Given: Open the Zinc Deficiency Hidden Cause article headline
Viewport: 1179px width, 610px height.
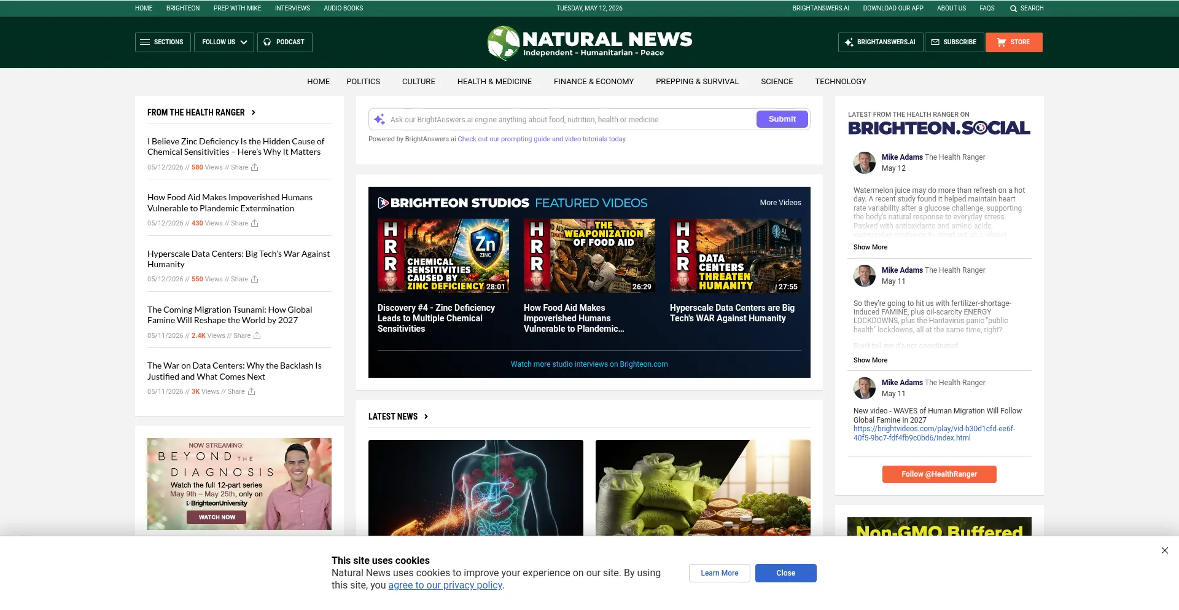Looking at the screenshot, I should tap(236, 147).
